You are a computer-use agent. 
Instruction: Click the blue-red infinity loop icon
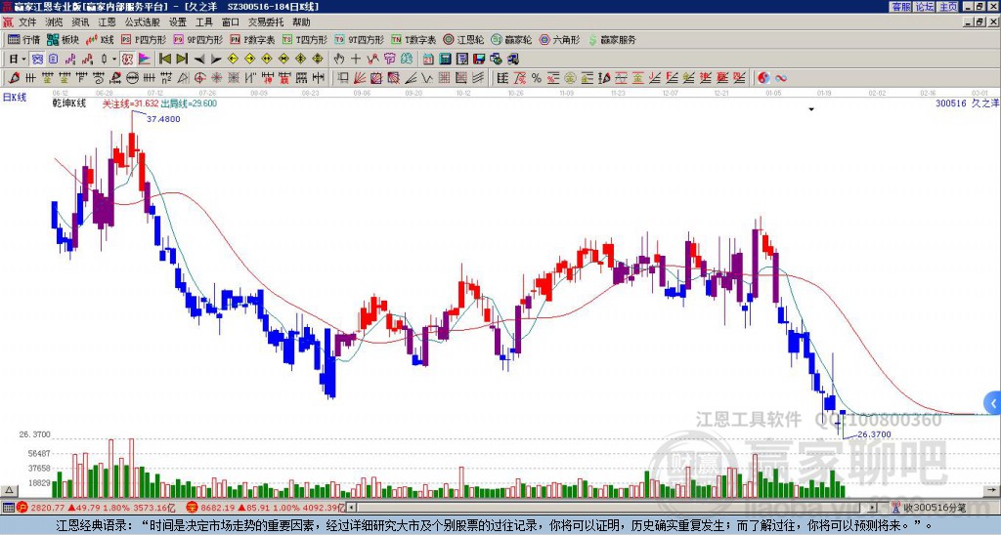(780, 78)
